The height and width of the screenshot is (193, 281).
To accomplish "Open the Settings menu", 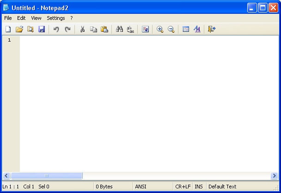I will [x=56, y=18].
